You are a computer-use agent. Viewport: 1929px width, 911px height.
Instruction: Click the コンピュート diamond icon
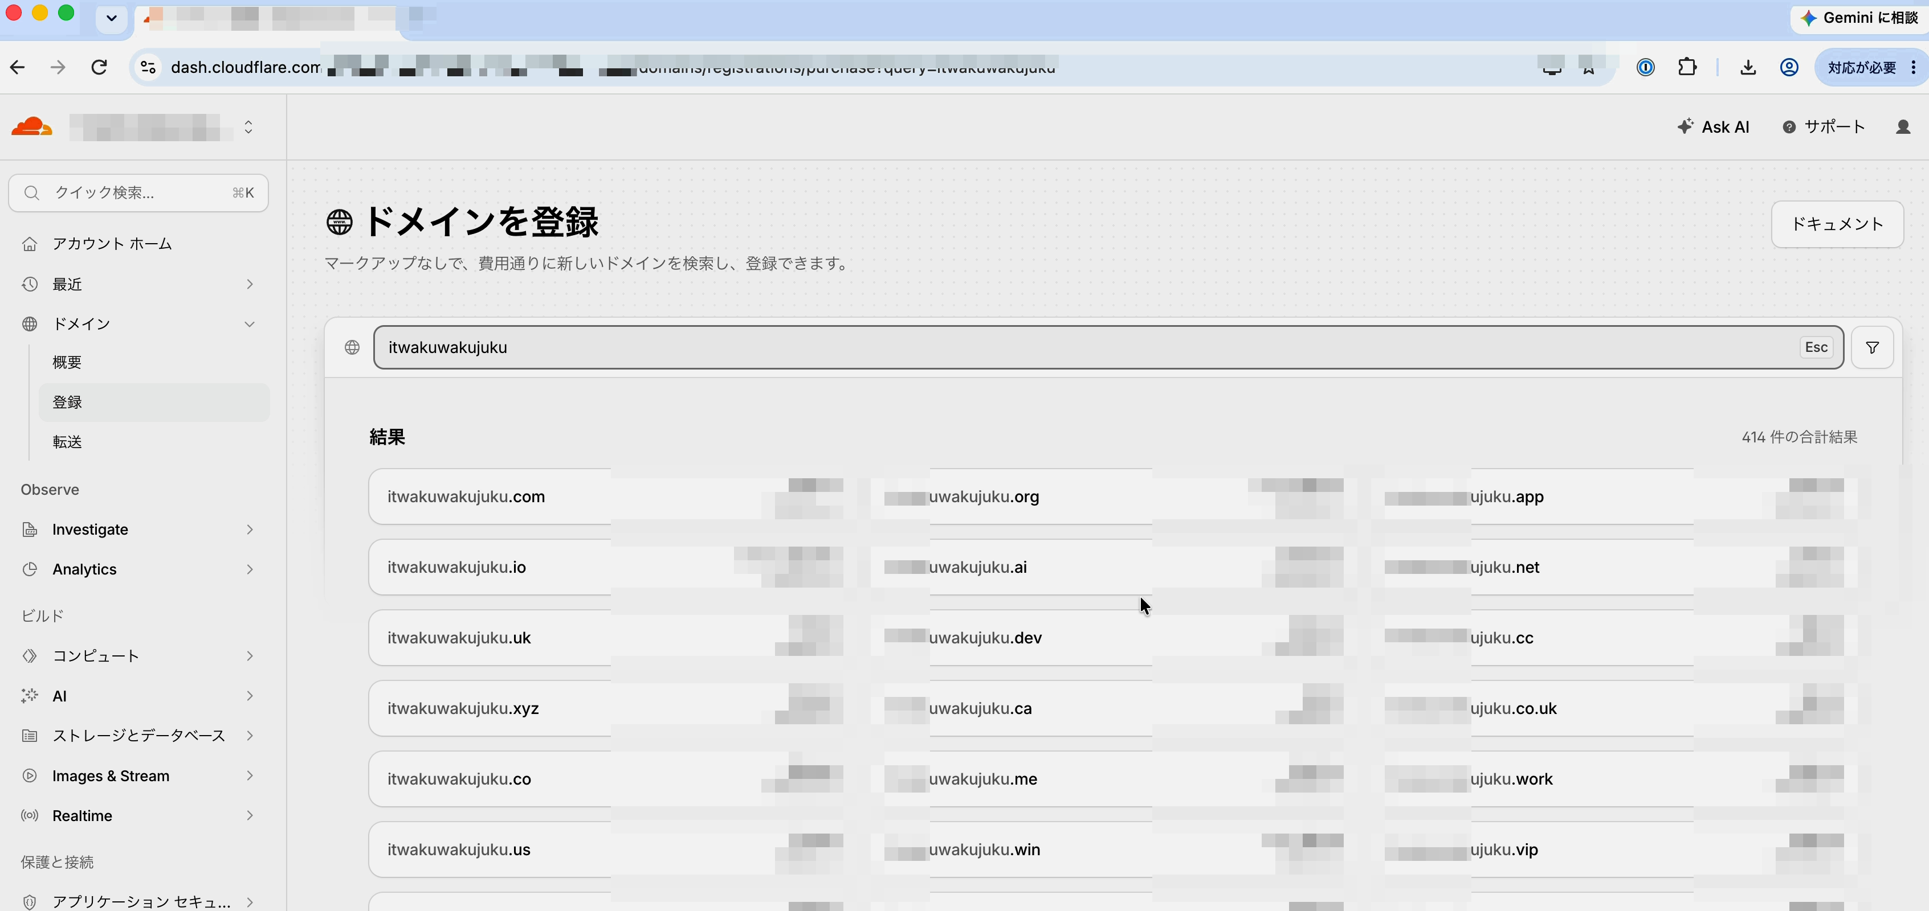click(x=30, y=656)
